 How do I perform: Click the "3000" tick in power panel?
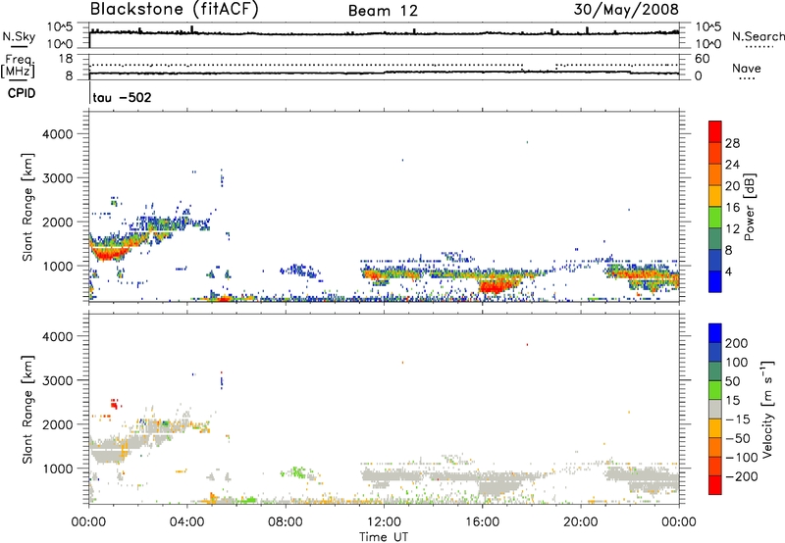[58, 178]
